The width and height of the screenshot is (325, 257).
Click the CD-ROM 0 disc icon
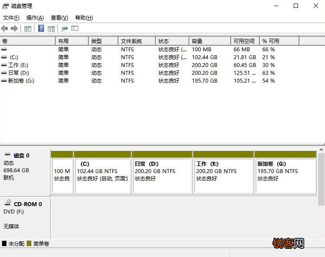[8, 202]
